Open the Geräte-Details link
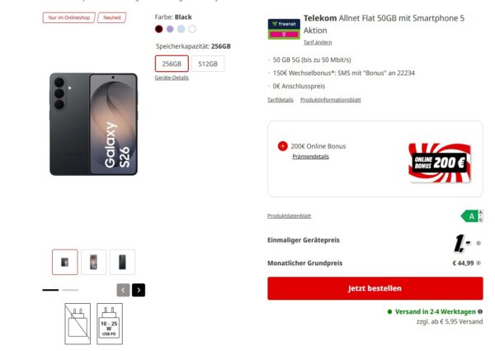 172,78
